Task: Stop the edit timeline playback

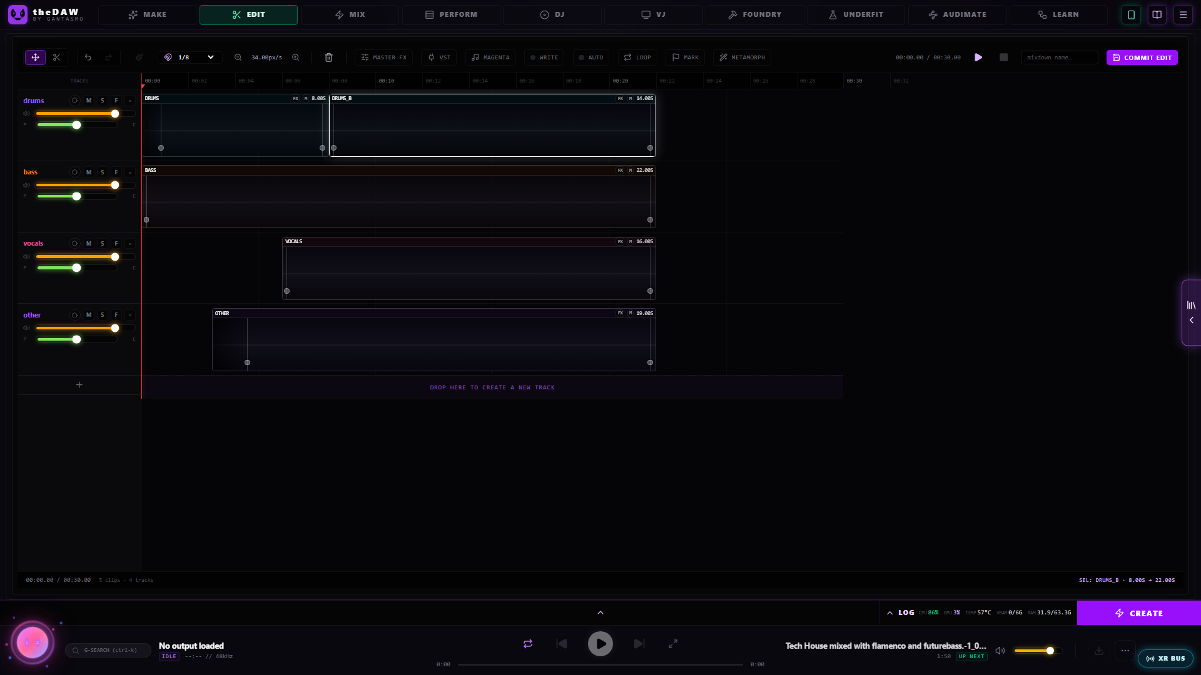Action: (1003, 57)
